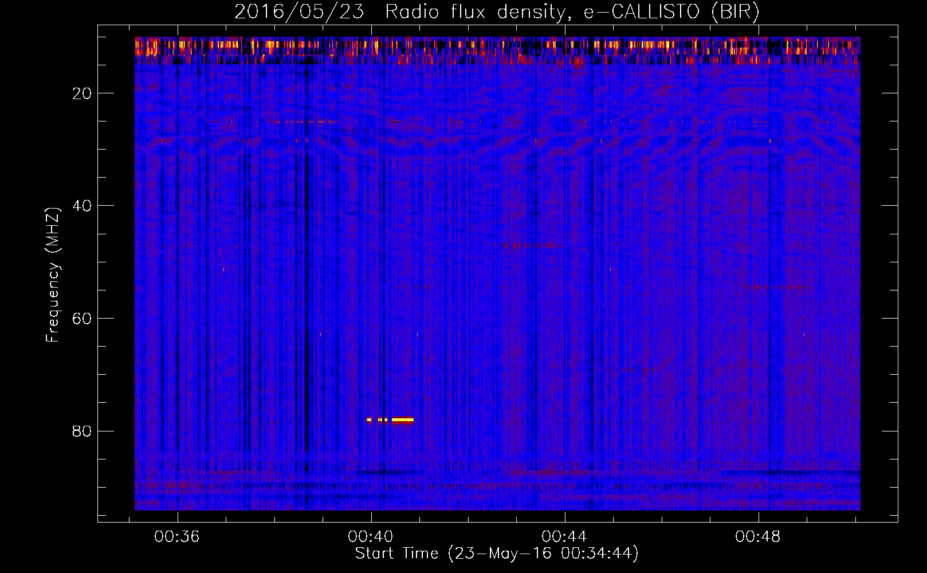Viewport: 927px width, 573px height.
Task: Click the 20 MHz frequency tick label
Action: [82, 93]
